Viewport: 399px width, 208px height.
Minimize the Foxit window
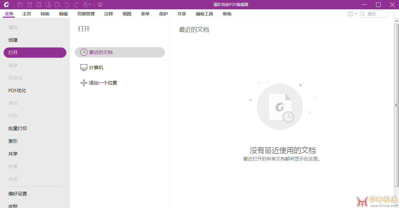(x=364, y=5)
